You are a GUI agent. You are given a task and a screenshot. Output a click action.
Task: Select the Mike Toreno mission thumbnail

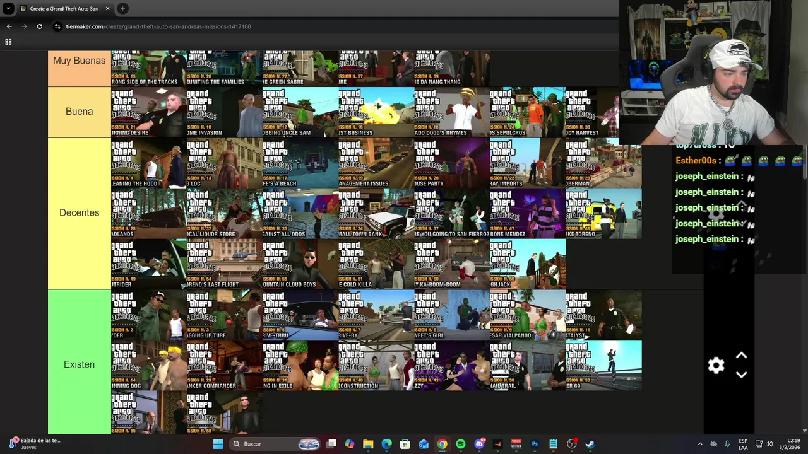603,213
